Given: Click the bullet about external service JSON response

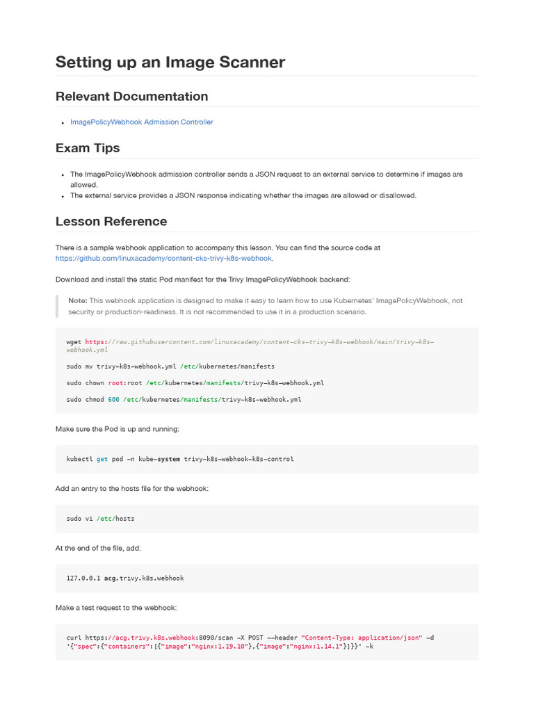Looking at the screenshot, I should point(243,195).
